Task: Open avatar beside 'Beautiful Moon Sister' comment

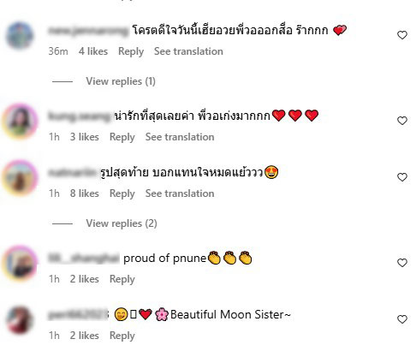Action: pos(20,319)
